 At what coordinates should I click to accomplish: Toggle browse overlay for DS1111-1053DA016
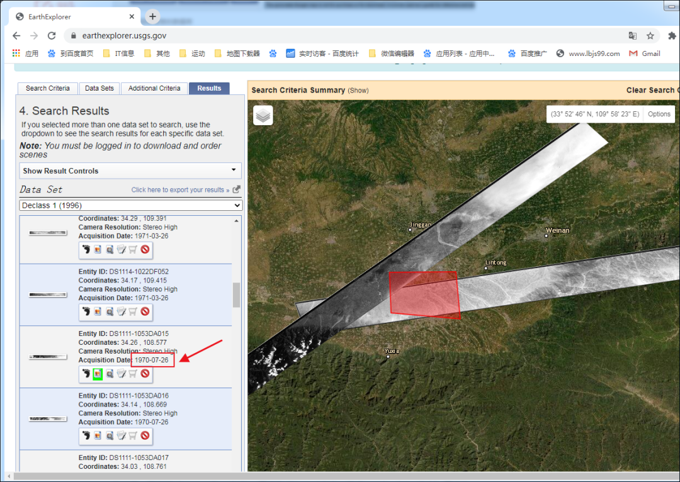point(98,435)
